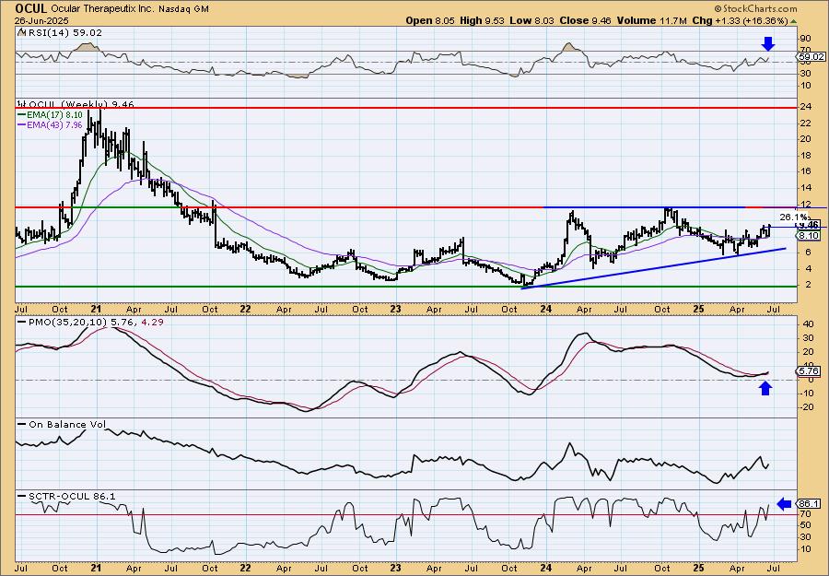Click the 18 level on the price axis
This screenshot has height=576, width=829.
pos(806,155)
